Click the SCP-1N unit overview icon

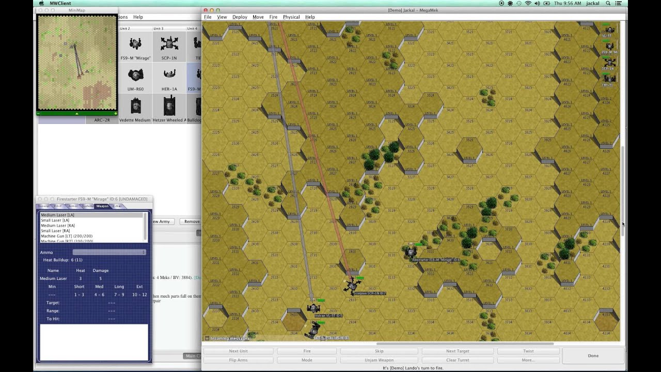pos(610,63)
